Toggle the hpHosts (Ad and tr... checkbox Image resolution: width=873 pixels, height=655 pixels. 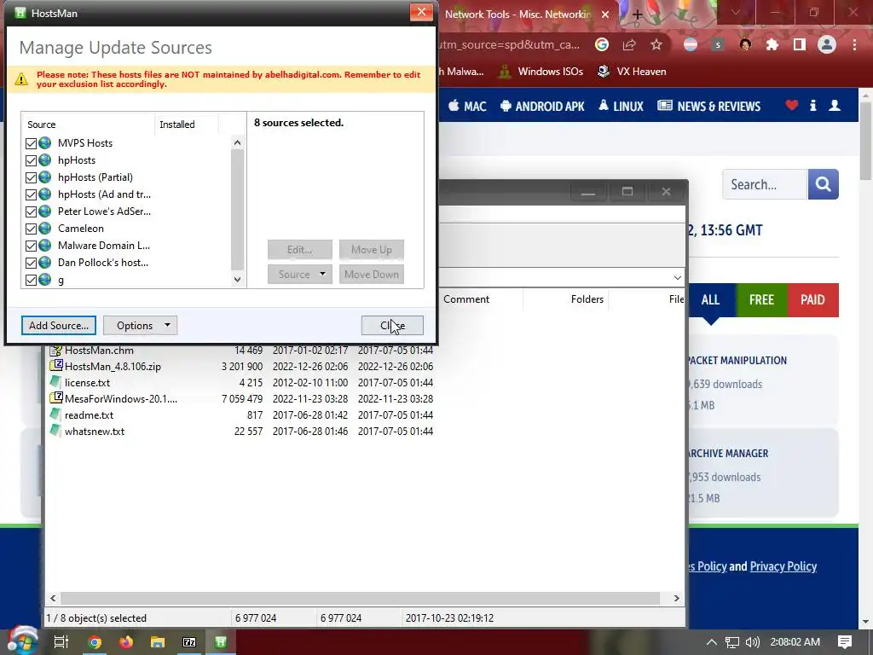[x=32, y=195]
